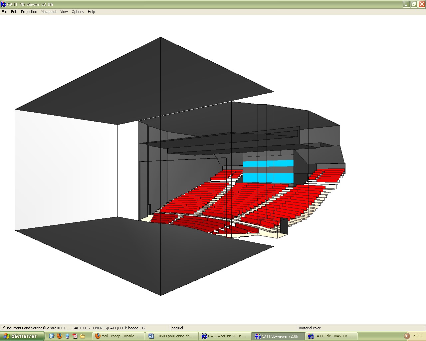Click the CATT 3D-viewer title bar icon
The height and width of the screenshot is (341, 426).
[x=3, y=4]
